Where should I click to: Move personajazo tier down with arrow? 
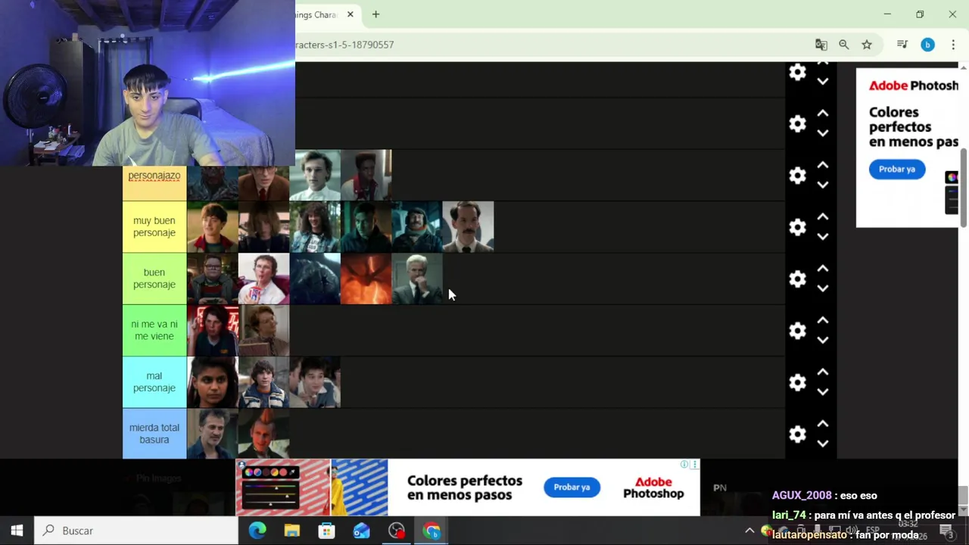pyautogui.click(x=823, y=185)
